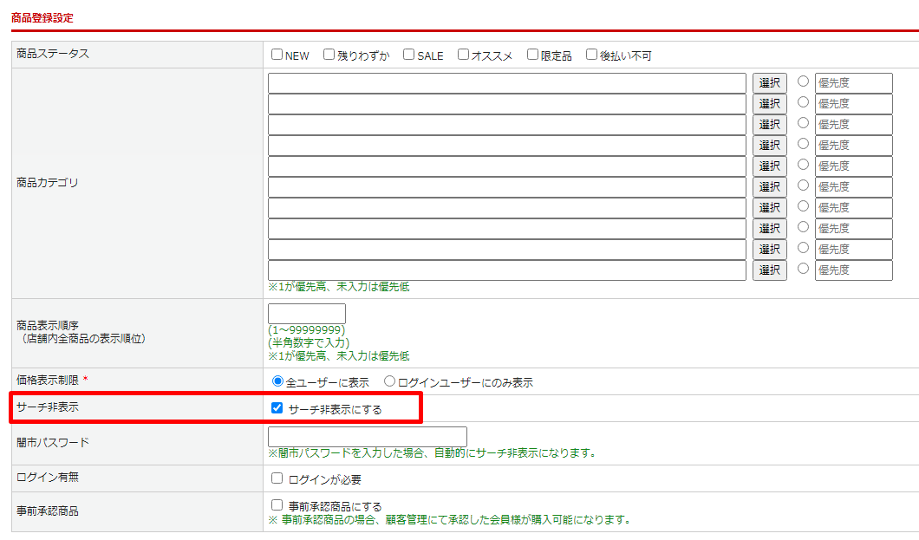This screenshot has width=919, height=540.
Task: Click the last 選択 button for category ten
Action: coord(769,270)
